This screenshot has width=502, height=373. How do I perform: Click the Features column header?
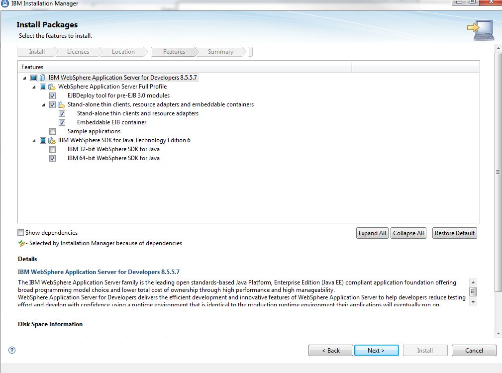click(185, 67)
